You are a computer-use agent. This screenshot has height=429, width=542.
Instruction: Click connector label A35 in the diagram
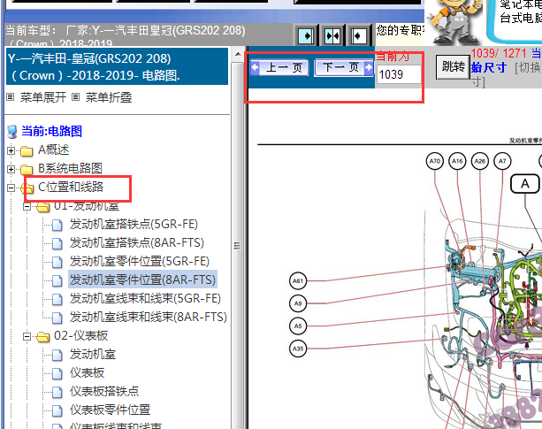click(x=298, y=349)
